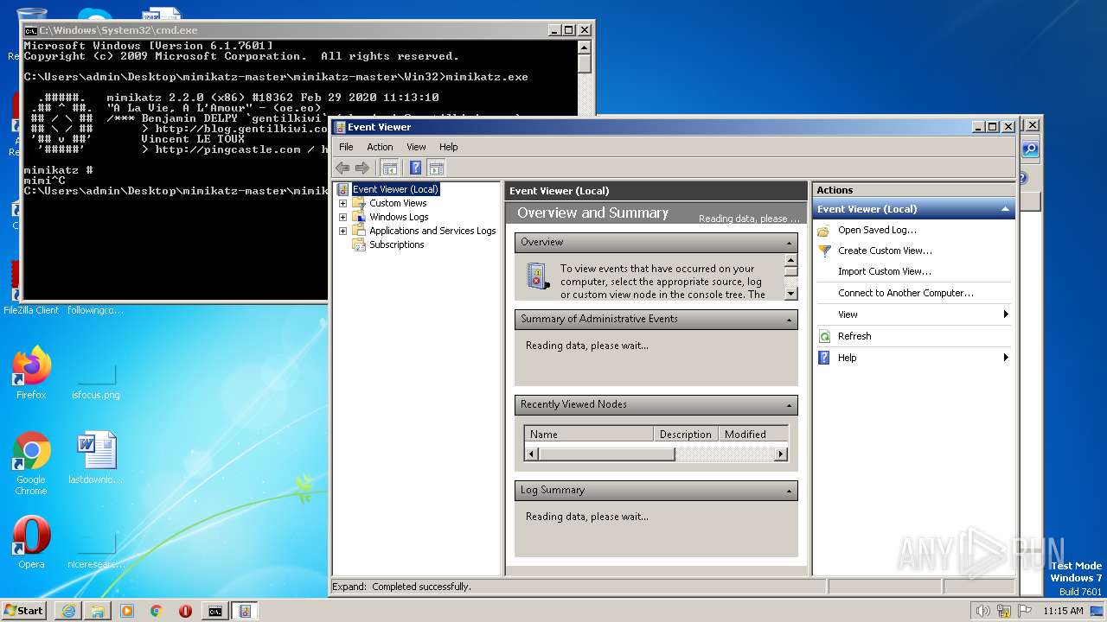Open Internet Explorer from taskbar

(x=68, y=611)
